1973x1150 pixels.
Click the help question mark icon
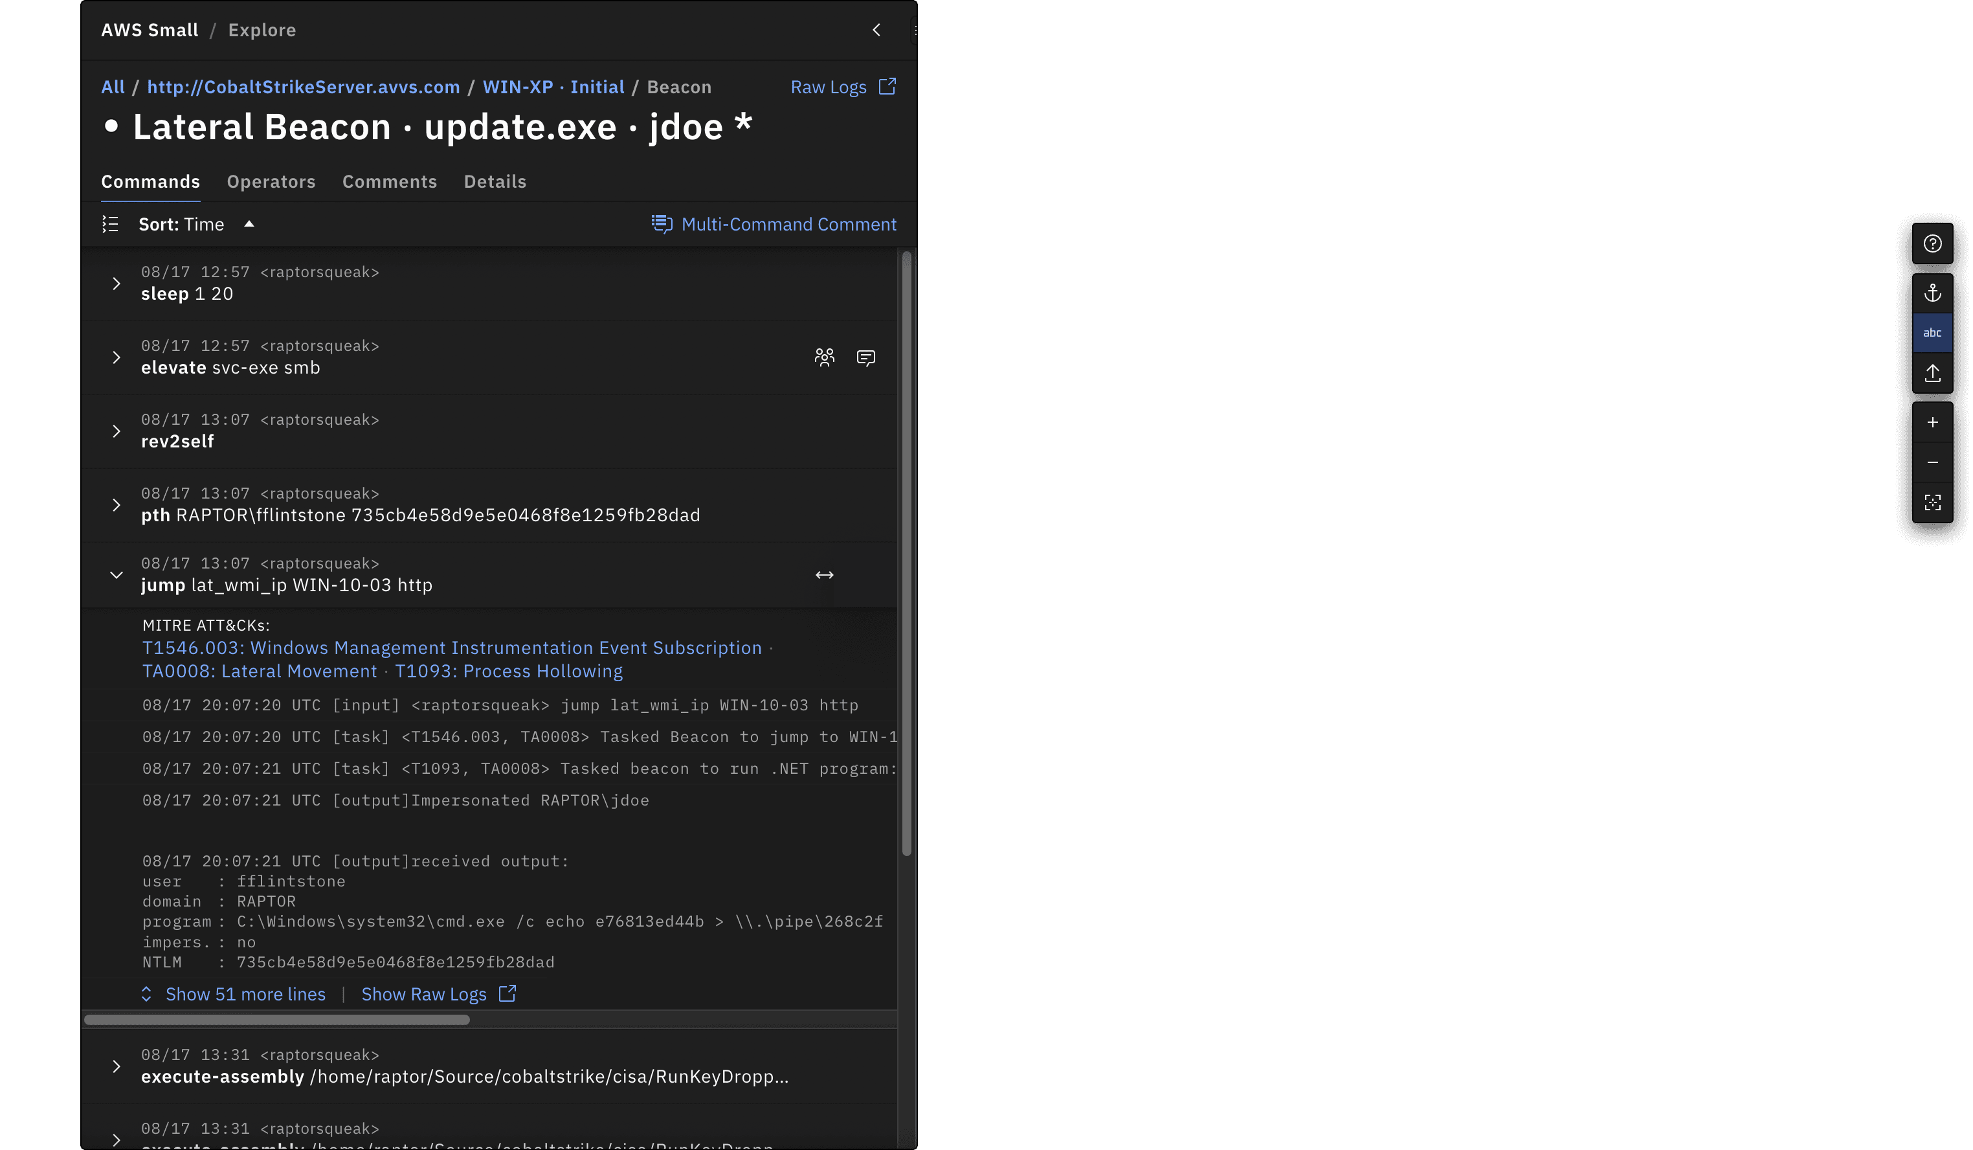coord(1932,243)
